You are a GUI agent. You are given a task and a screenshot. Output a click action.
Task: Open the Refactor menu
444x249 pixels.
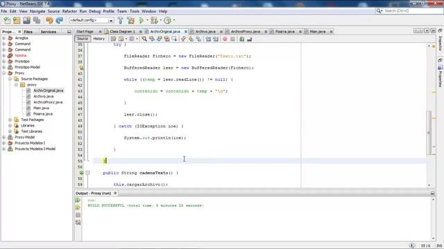(x=69, y=11)
